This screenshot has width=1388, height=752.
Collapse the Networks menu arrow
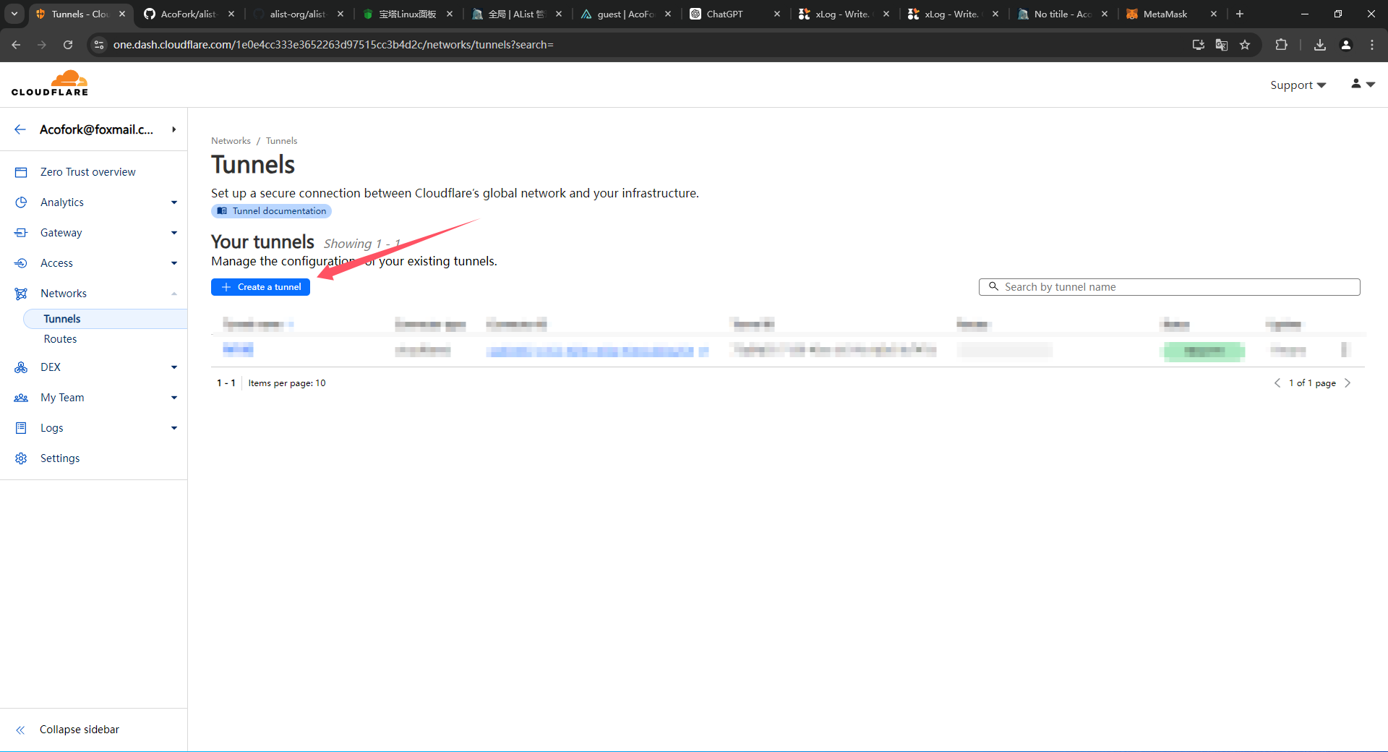pos(174,294)
